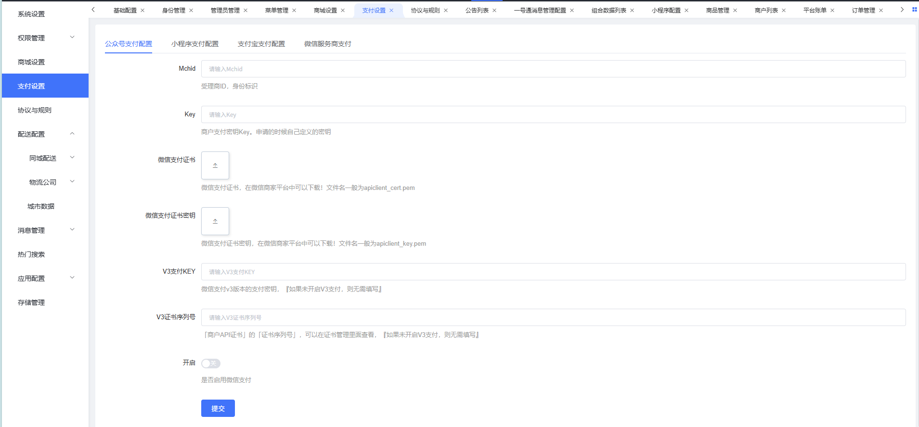Image resolution: width=919 pixels, height=427 pixels.
Task: Focus the Mchid input field
Action: tap(553, 69)
